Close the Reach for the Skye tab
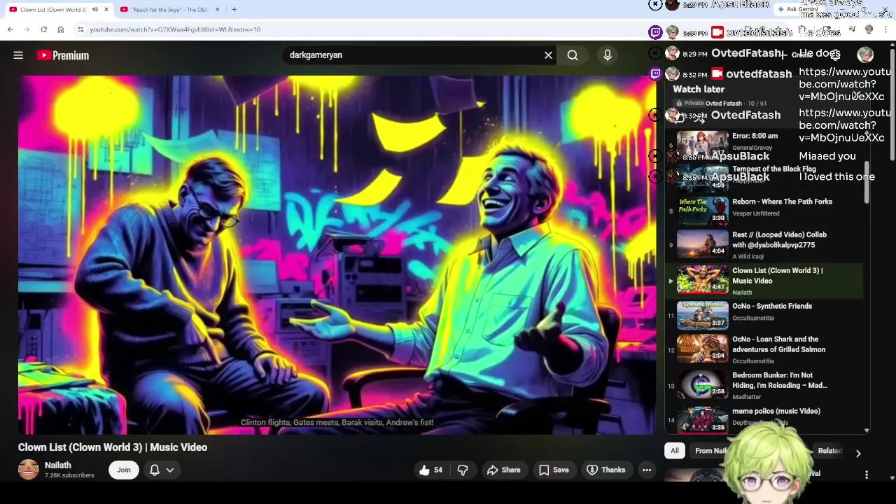 click(x=217, y=10)
